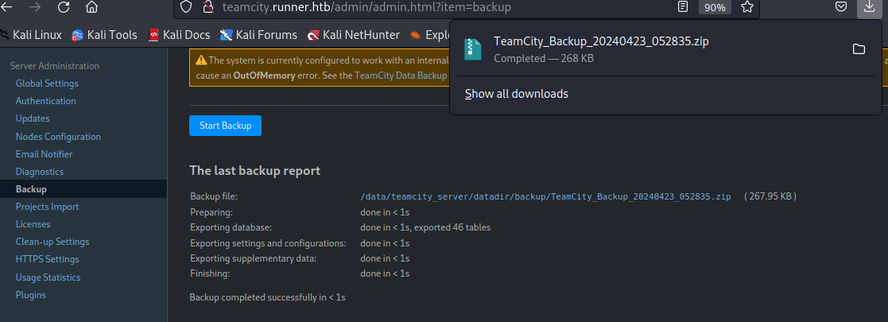Screen dimensions: 888x322
Task: Open Nodes Configuration page
Action: (58, 137)
